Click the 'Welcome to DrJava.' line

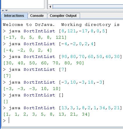click(x=61, y=25)
